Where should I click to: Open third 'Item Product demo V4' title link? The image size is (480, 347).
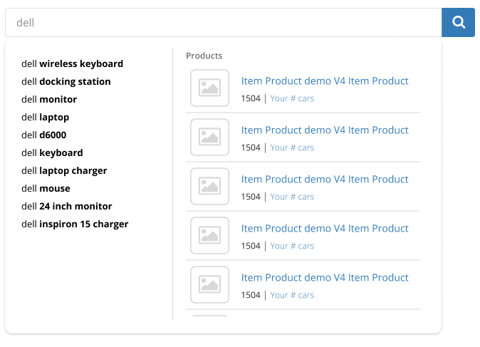click(325, 179)
